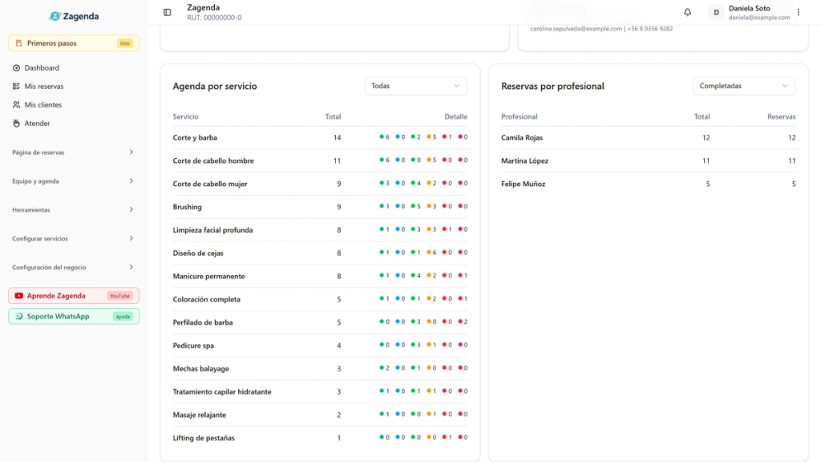Open the user options three-dot menu
This screenshot has height=462, width=821.
[x=799, y=12]
